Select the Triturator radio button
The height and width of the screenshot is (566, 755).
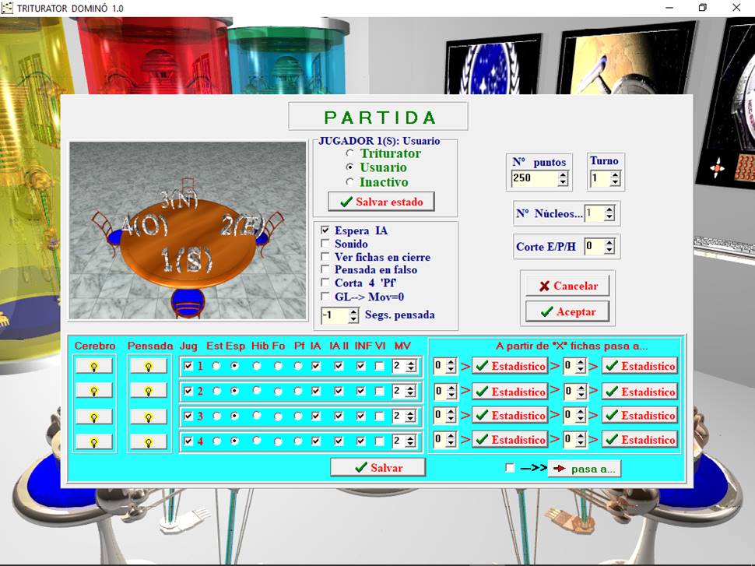350,154
